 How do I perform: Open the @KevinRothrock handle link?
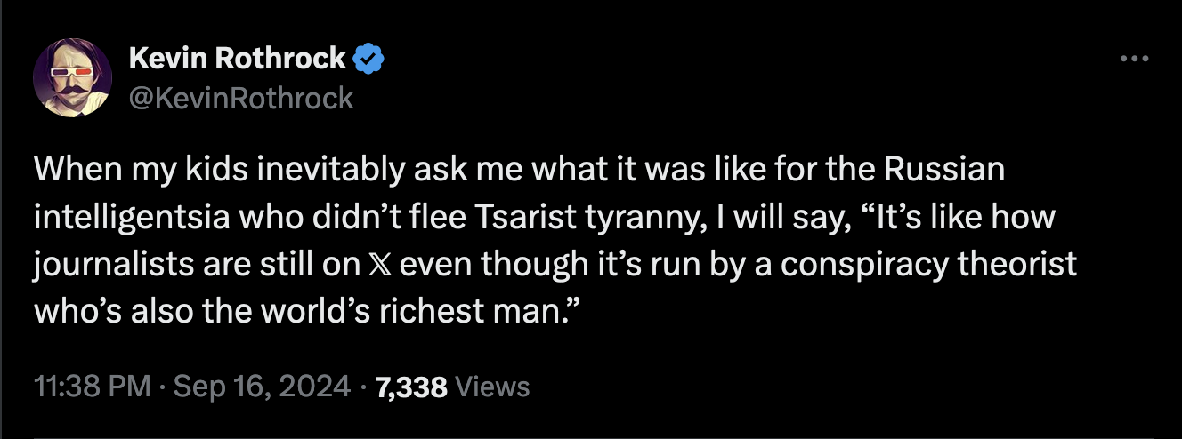(240, 97)
